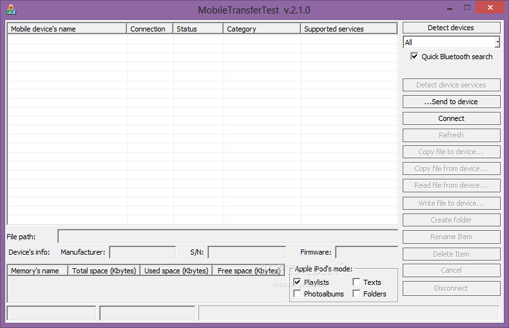The width and height of the screenshot is (509, 328).
Task: Click the ...Send to device button
Action: click(x=451, y=102)
